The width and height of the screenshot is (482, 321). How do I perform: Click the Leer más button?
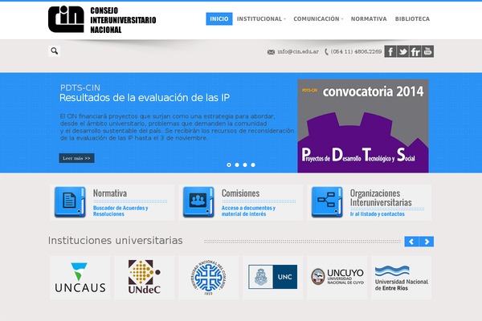click(x=76, y=158)
